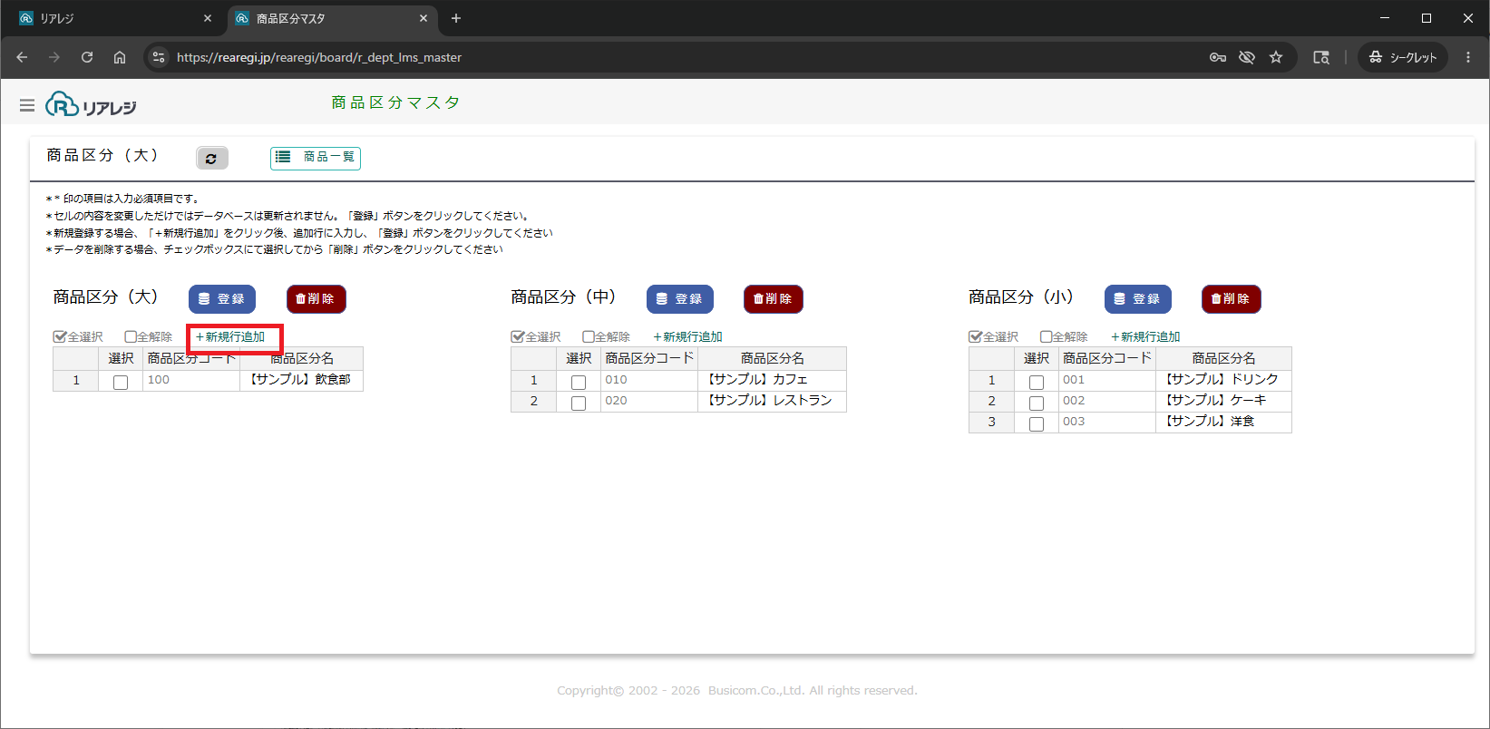Viewport: 1490px width, 729px height.
Task: Tick the checkbox for code 100 row
Action: (x=121, y=383)
